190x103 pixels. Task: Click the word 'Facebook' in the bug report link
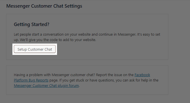(x=142, y=75)
